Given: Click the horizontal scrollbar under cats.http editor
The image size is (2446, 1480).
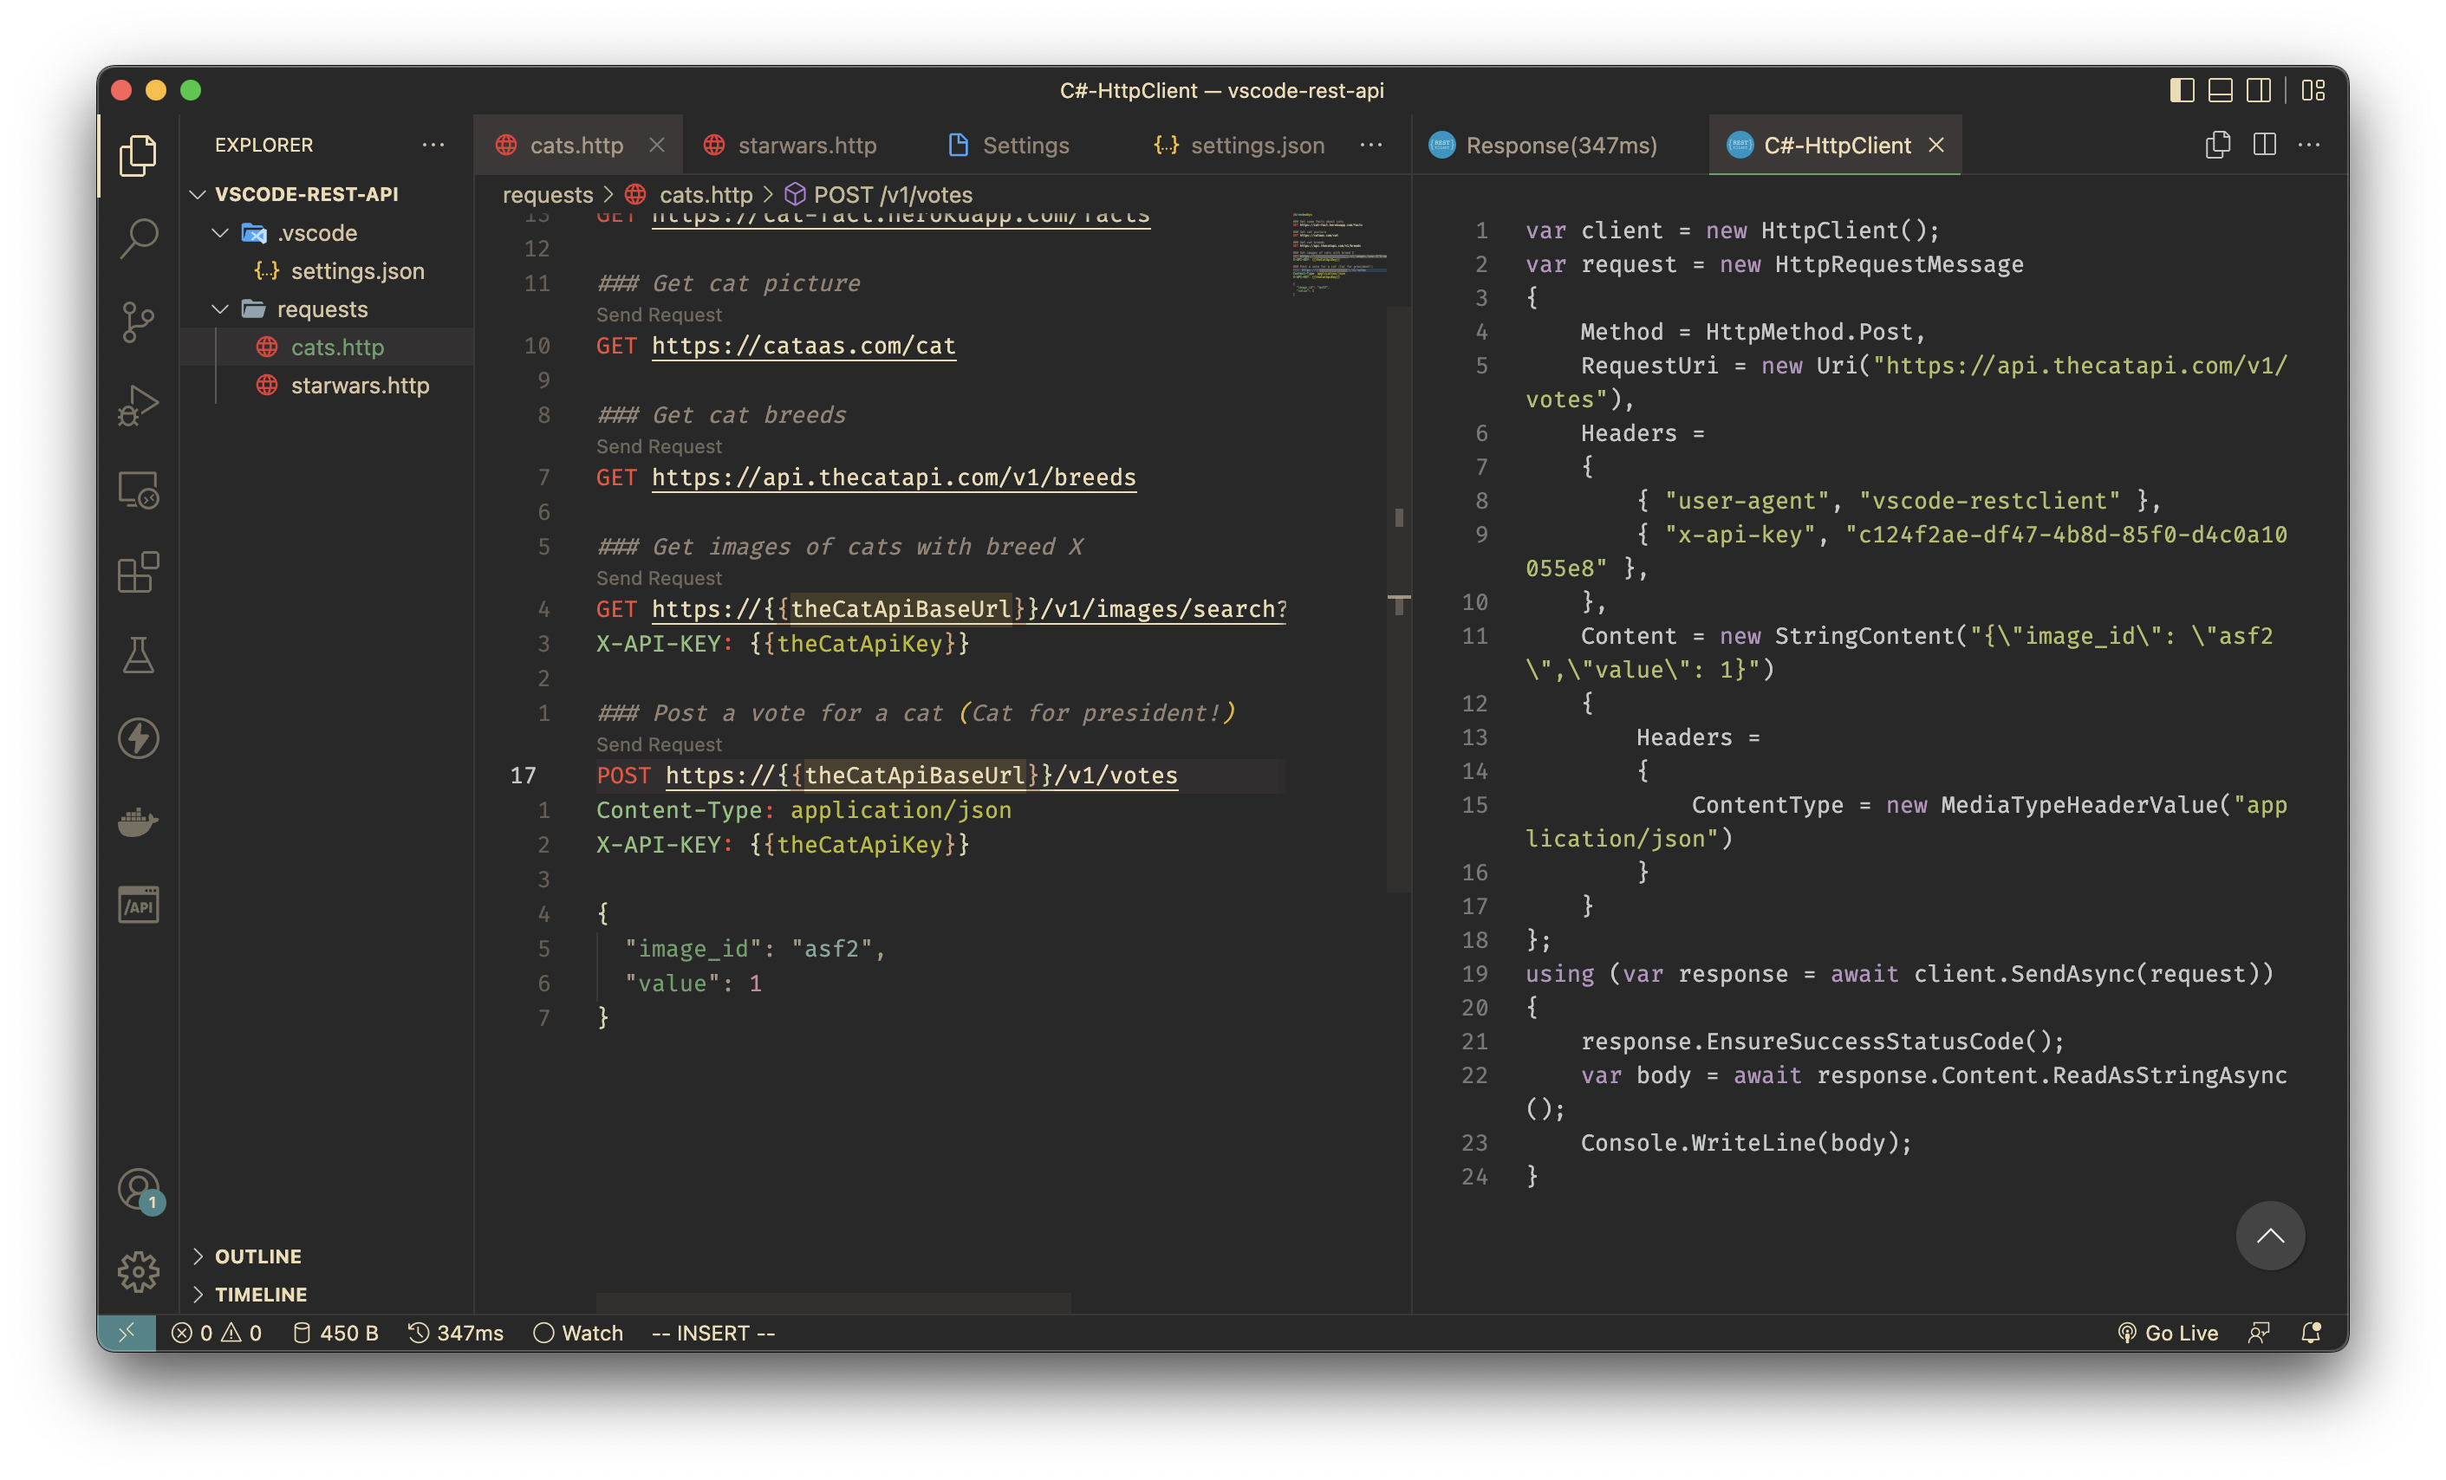Looking at the screenshot, I should (x=833, y=1302).
